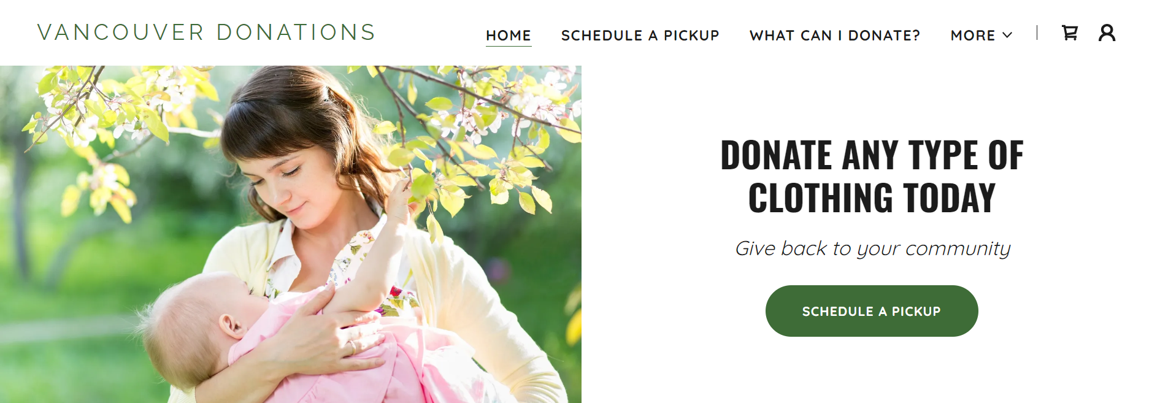Click the word PICKUP in the green button
Image resolution: width=1160 pixels, height=403 pixels.
point(916,312)
